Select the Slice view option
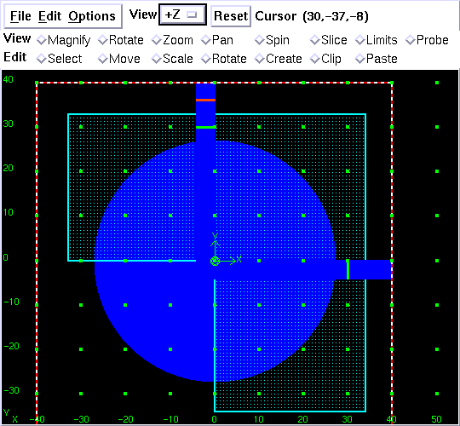460x426 pixels. [329, 40]
